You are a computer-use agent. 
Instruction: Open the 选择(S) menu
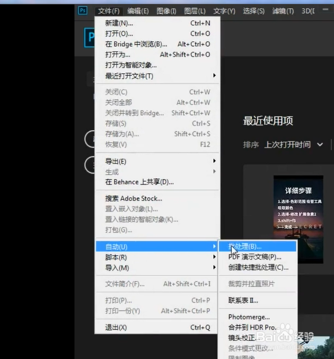253,11
